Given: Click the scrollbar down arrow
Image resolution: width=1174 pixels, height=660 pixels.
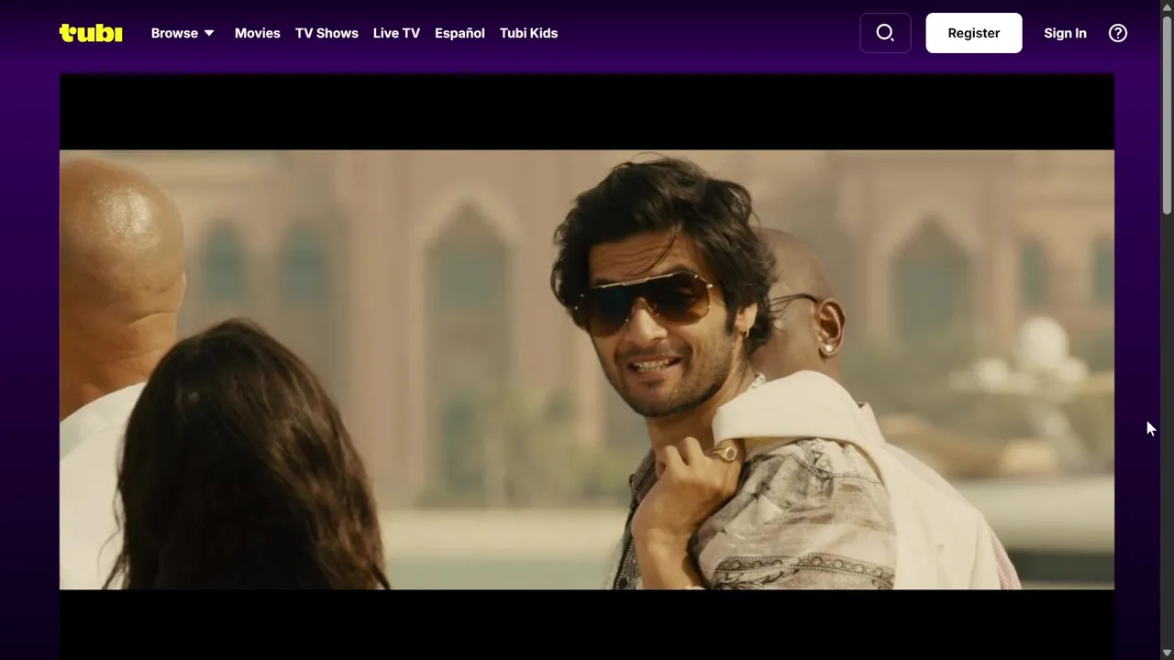Looking at the screenshot, I should click(1167, 653).
